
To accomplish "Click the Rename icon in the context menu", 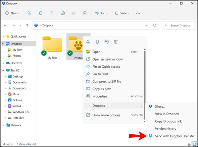I will click(x=106, y=42).
